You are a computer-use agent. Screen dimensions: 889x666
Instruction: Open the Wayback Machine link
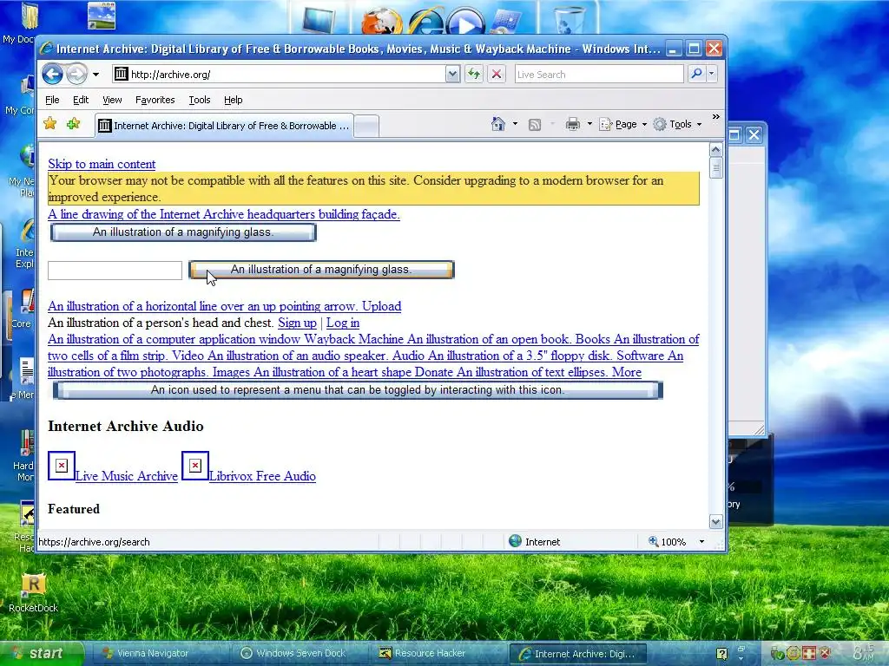(226, 339)
